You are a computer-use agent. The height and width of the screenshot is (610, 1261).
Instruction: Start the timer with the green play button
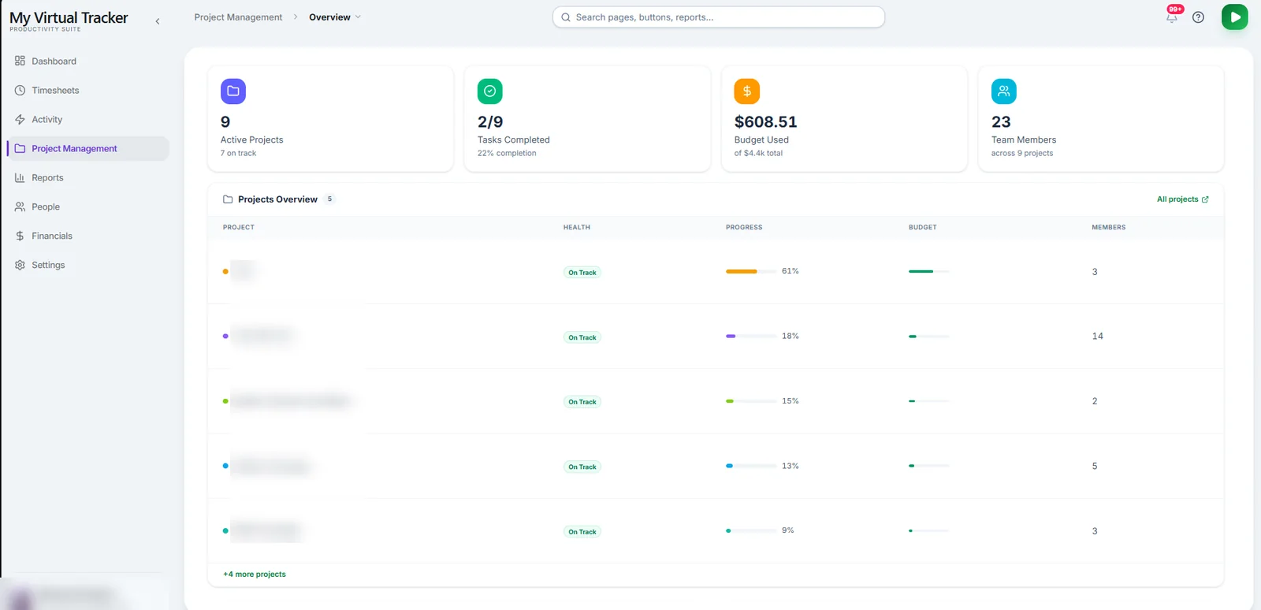[x=1235, y=17]
